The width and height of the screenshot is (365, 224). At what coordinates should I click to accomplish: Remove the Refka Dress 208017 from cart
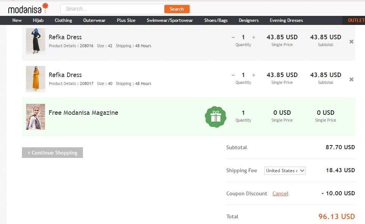tap(351, 79)
